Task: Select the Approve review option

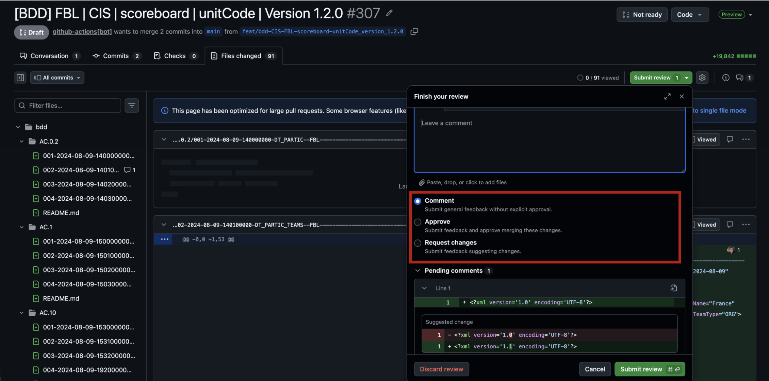Action: (x=418, y=222)
